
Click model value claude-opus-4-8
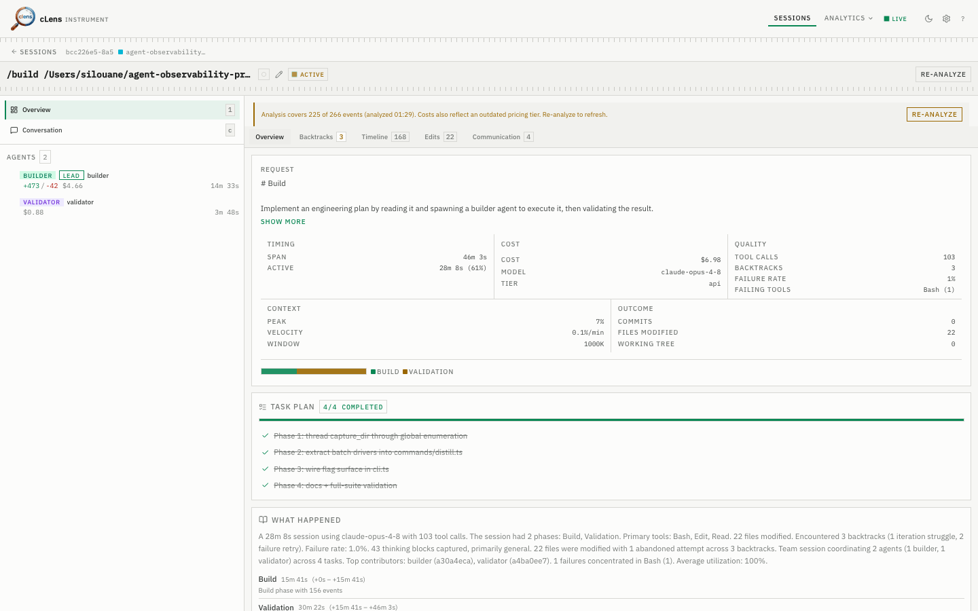coord(691,272)
